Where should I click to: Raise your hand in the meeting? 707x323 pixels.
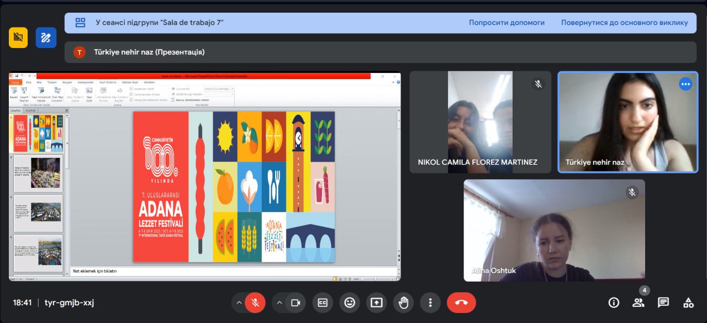tap(404, 303)
